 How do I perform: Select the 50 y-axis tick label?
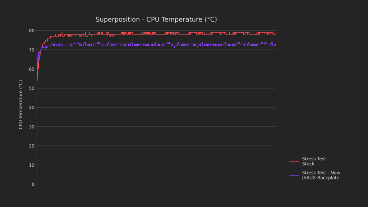coord(32,88)
